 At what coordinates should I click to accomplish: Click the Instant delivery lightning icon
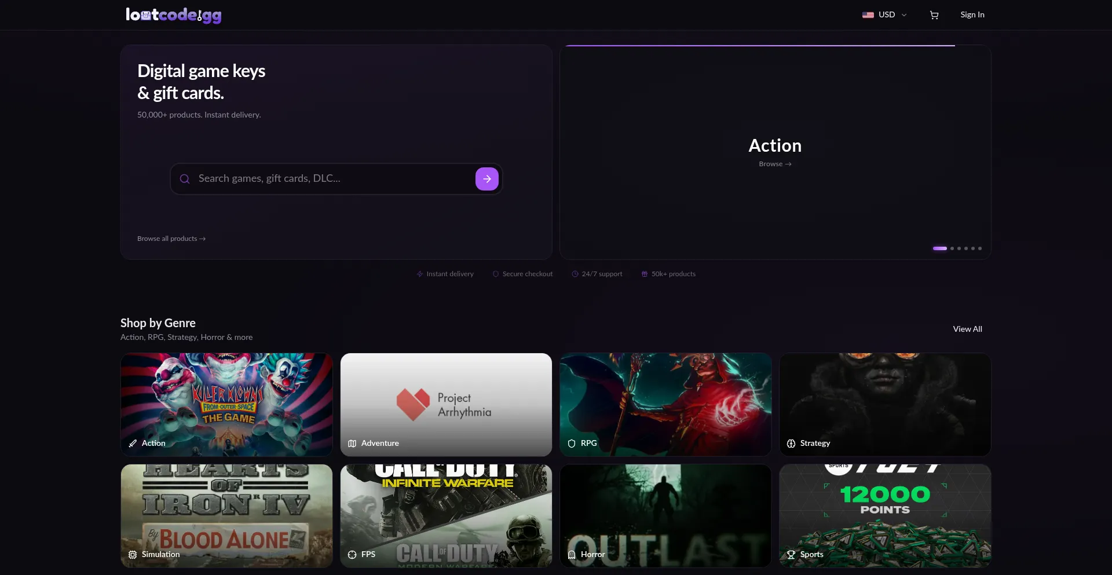pyautogui.click(x=420, y=274)
